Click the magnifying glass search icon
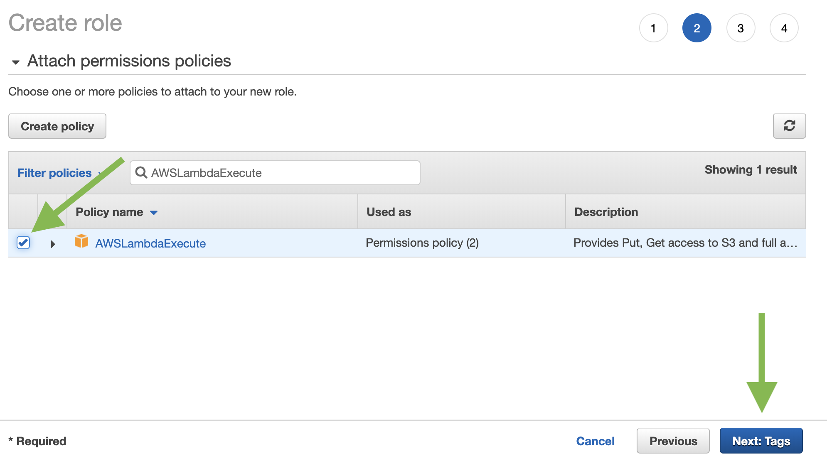Viewport: 827px width, 461px height. (141, 173)
